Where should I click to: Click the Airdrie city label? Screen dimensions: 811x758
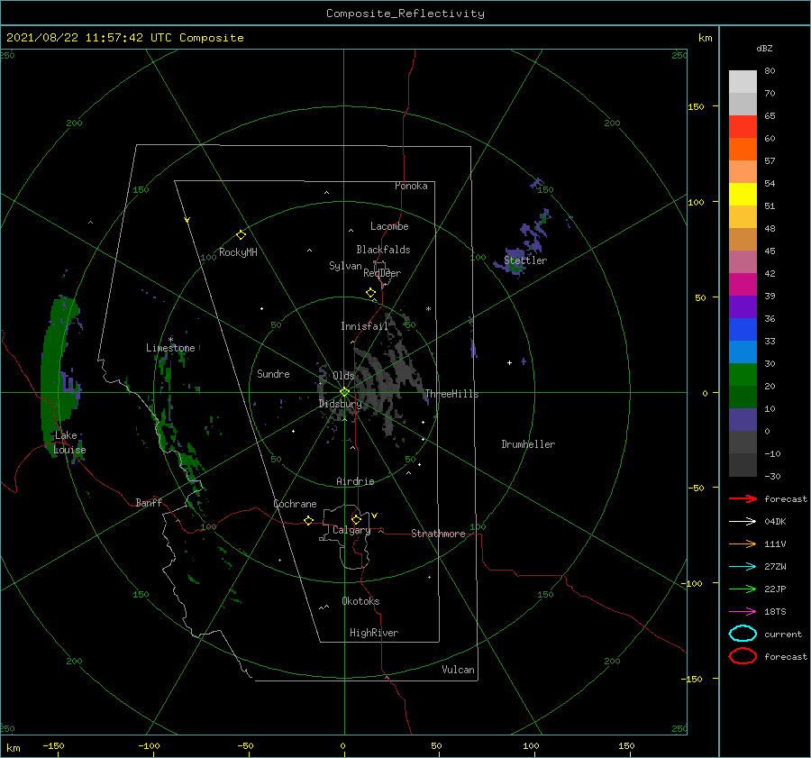355,481
